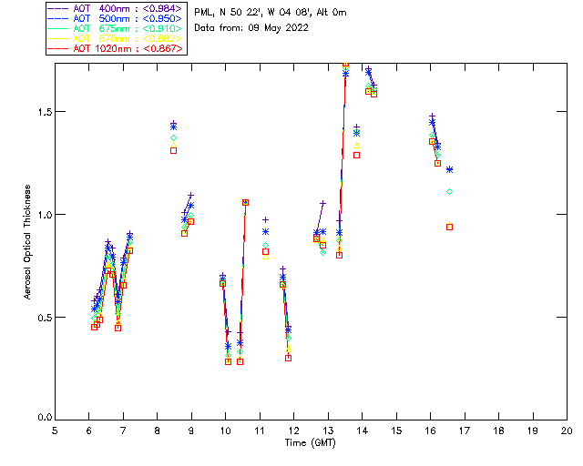Click x-axis tick label 20
583x466 pixels.
[x=567, y=431]
